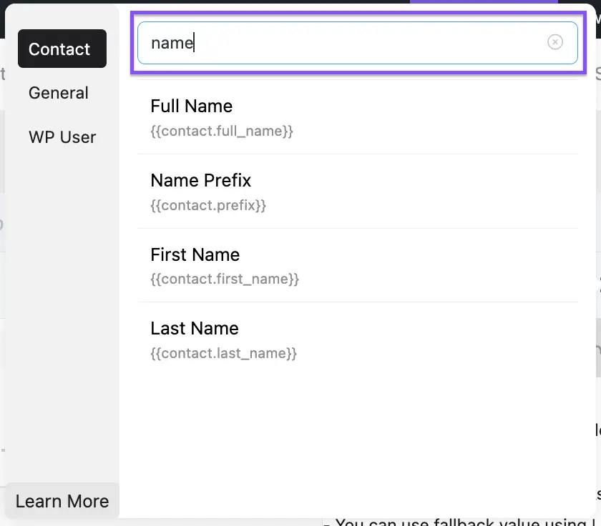Click the {{contact.prefix}} code text

208,205
